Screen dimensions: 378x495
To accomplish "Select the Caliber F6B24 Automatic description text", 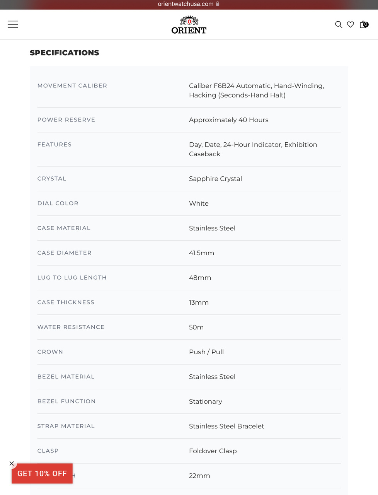I will pyautogui.click(x=256, y=90).
